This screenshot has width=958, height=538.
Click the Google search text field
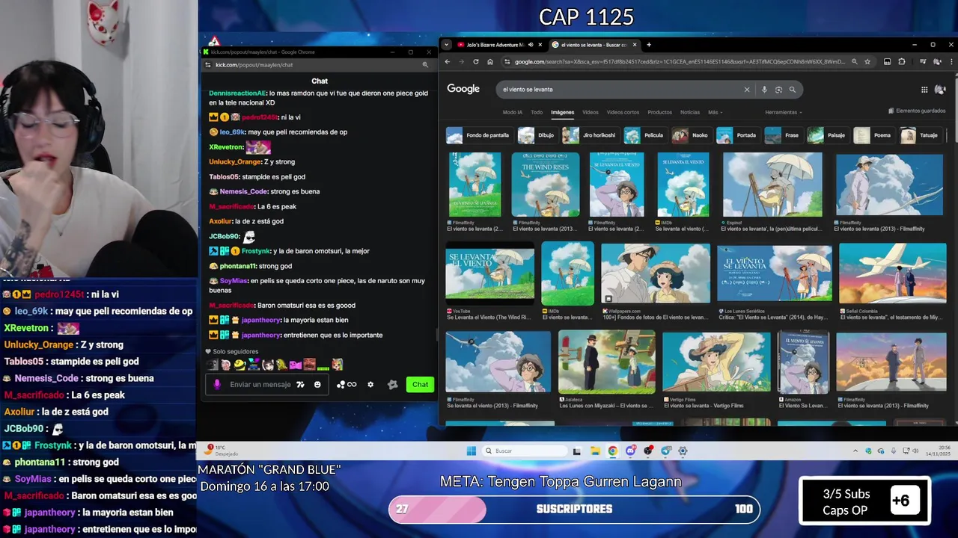[x=620, y=90]
